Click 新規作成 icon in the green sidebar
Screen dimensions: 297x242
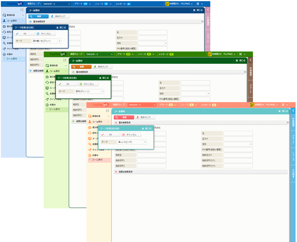pos(47,66)
